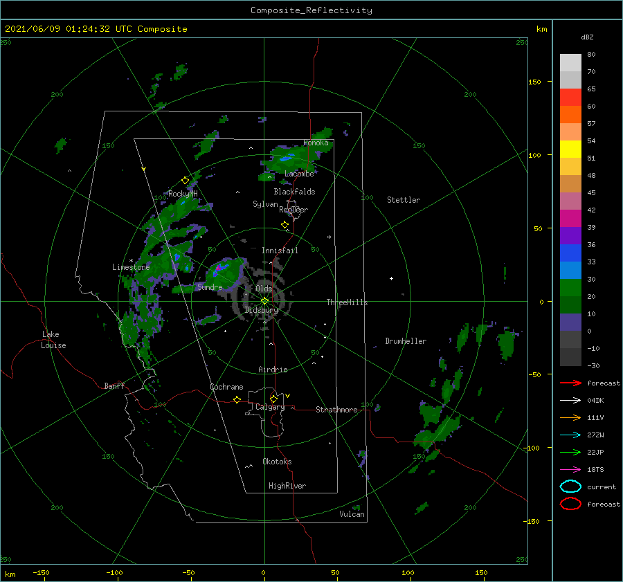Click the Blackfalds city label
Screen dimensions: 623x582
(x=294, y=192)
